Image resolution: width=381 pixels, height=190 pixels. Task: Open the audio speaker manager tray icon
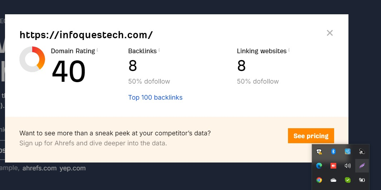tap(362, 152)
